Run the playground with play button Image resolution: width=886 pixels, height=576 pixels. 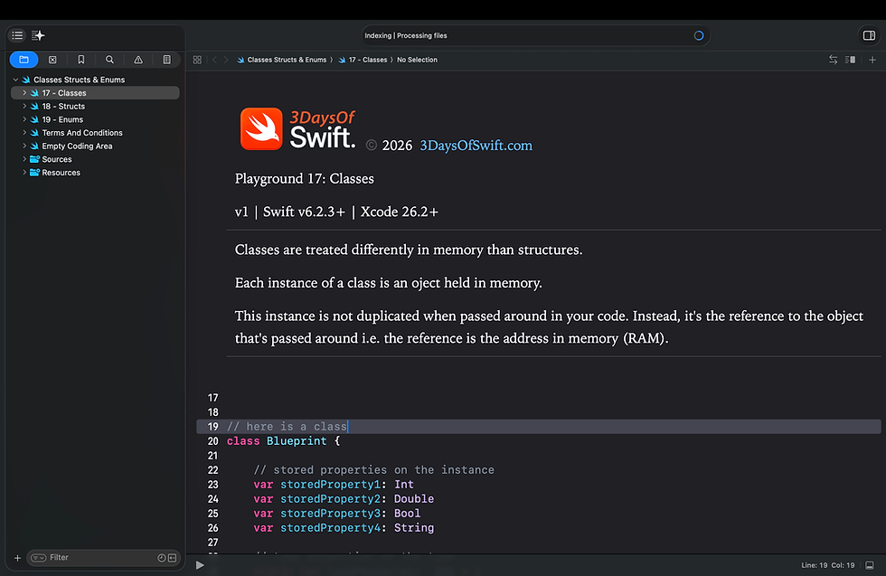[x=200, y=565]
